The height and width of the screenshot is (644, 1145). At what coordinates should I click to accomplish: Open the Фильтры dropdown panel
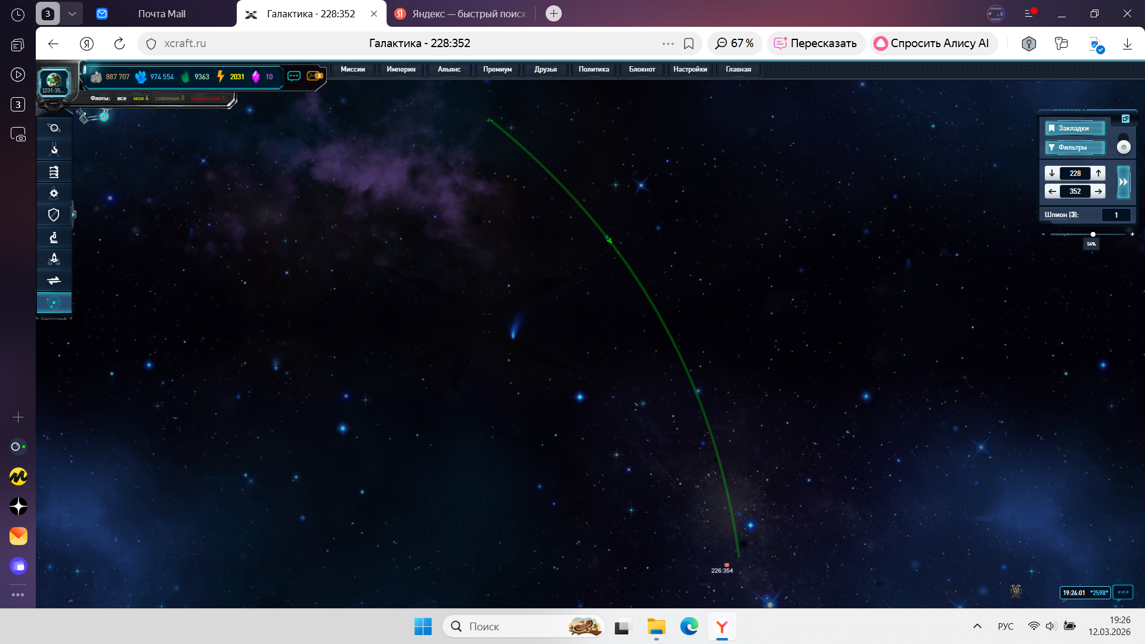1075,147
